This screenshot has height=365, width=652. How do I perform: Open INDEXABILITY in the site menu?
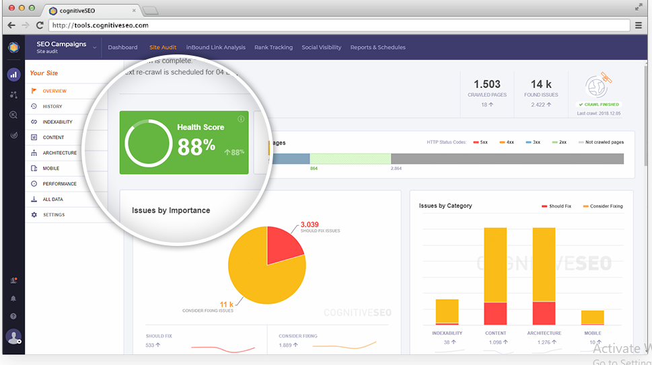(x=57, y=122)
